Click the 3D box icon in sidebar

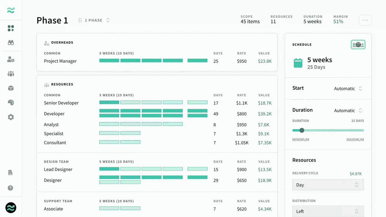point(11,88)
